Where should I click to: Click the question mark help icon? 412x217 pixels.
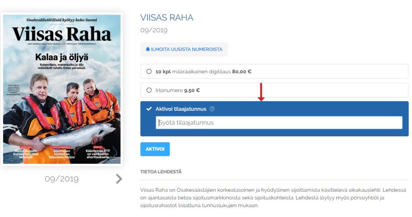[212, 109]
